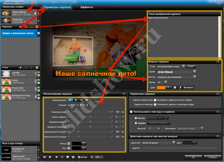Screen dimensions: 224x162
Task: Toggle visibility of caption Наше солнечное лето
Action: [39, 33]
